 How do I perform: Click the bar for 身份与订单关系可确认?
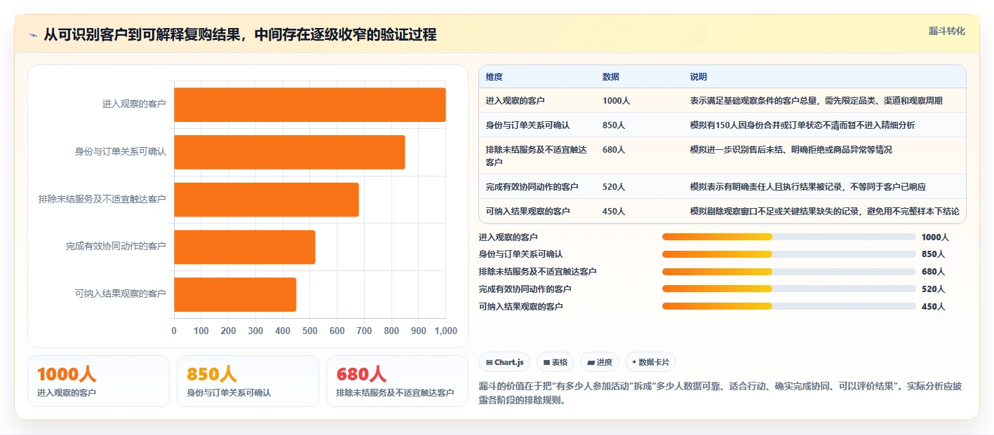[289, 152]
